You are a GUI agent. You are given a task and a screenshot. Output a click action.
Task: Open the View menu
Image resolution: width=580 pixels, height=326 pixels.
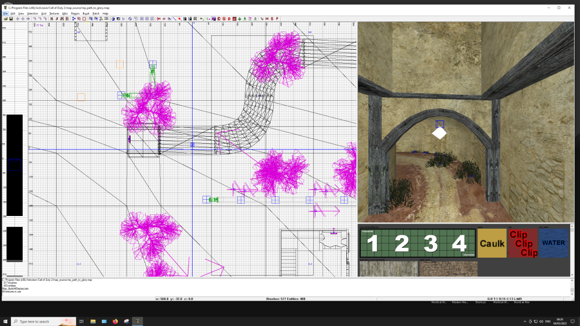[x=21, y=13]
